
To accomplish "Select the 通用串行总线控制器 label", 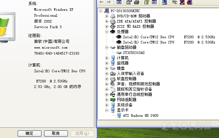I will pos(134,95).
